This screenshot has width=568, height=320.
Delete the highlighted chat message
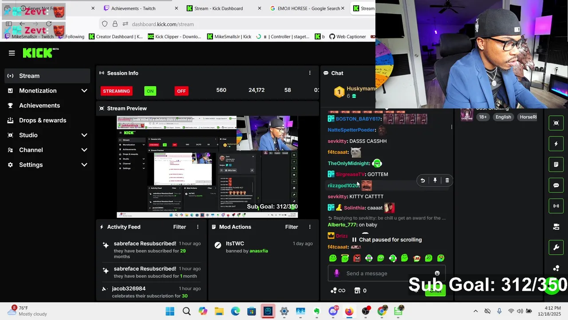coord(447,180)
